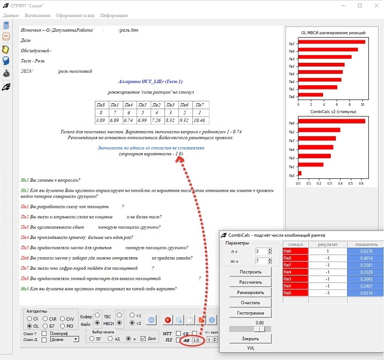This screenshot has width=384, height=360.
Task: Toggle the Дых checkbox
Action: click(143, 338)
